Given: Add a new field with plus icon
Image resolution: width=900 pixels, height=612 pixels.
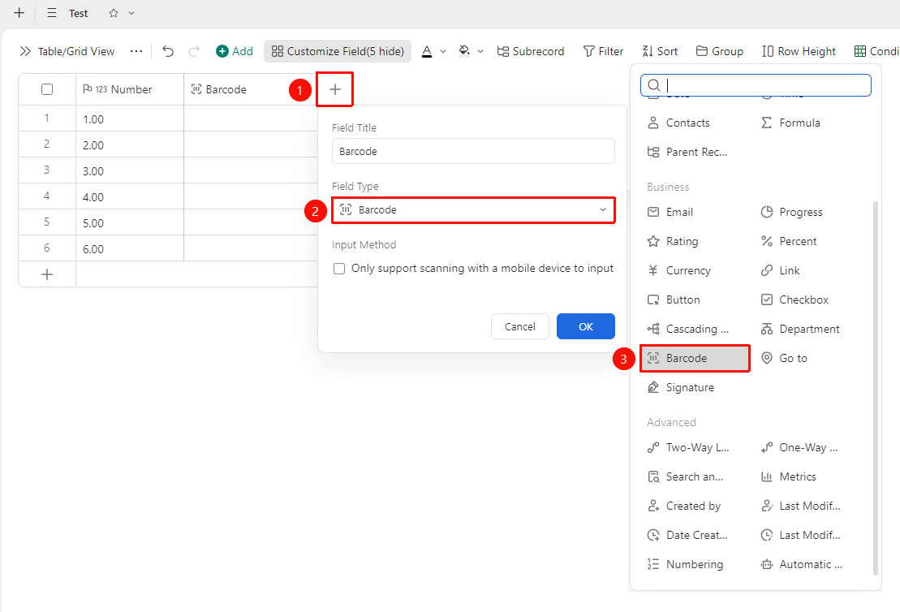Looking at the screenshot, I should point(335,89).
